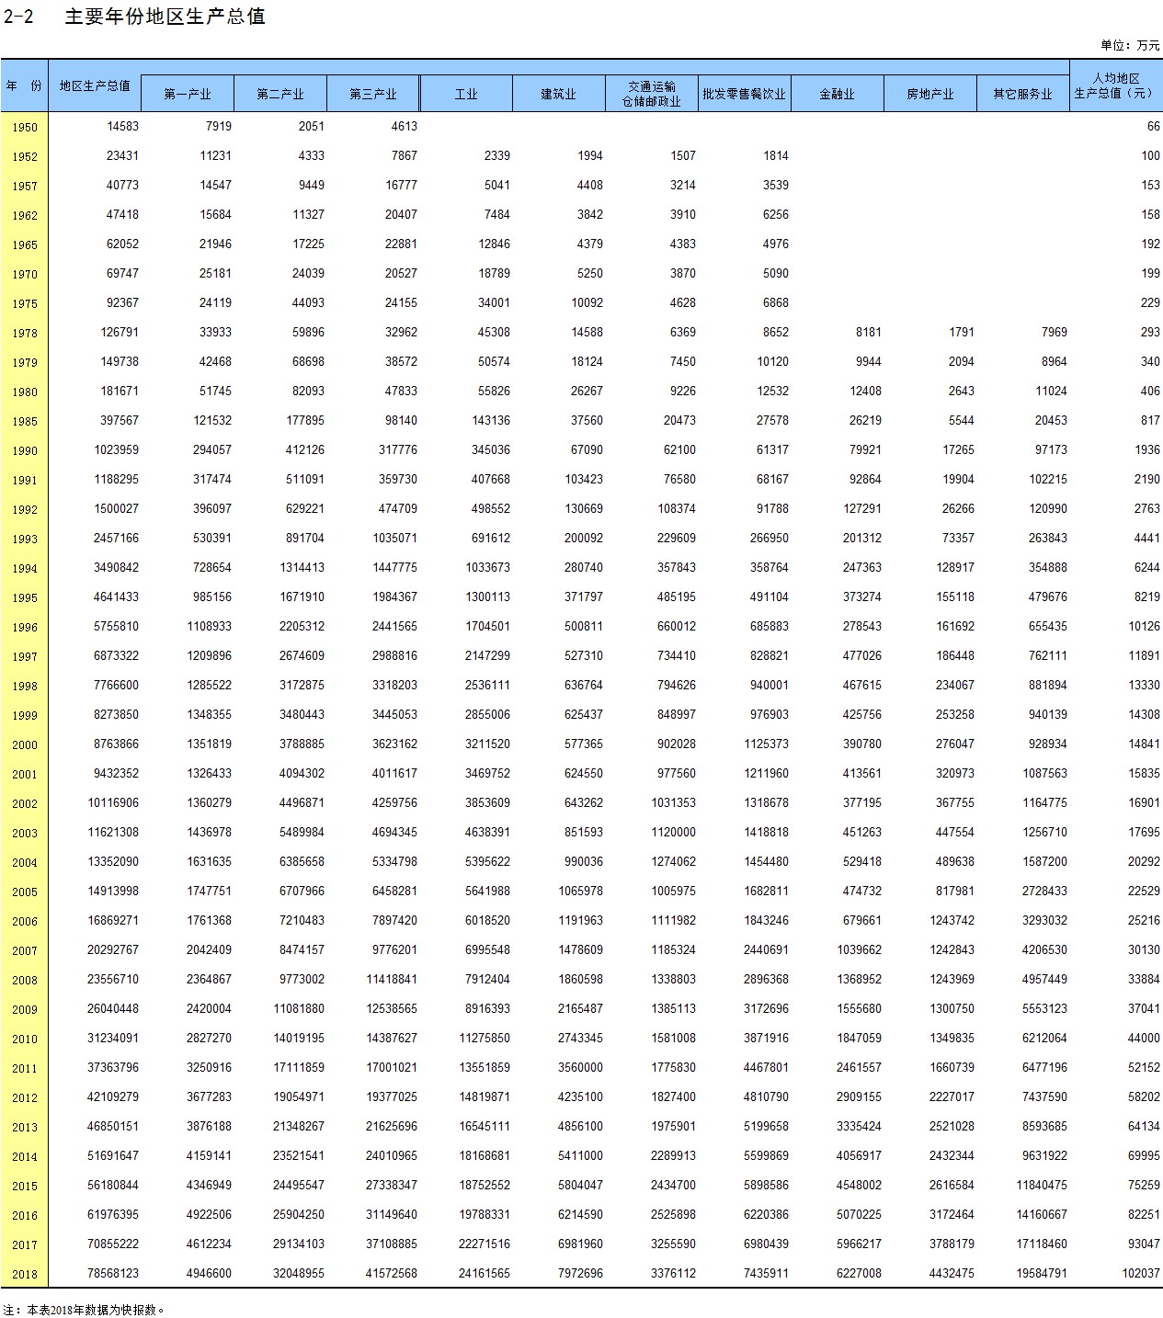Click the 房地产业 column header

click(x=930, y=94)
